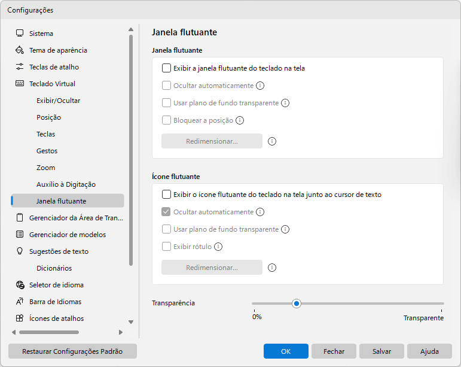Click info icon beside Ícone flutuante Ocultar automaticamente
Image resolution: width=461 pixels, height=367 pixels.
click(260, 212)
